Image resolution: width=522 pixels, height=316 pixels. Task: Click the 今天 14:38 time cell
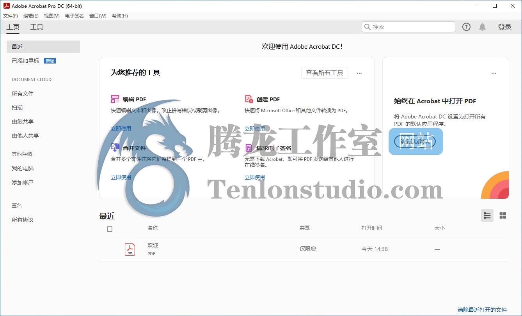(x=375, y=249)
